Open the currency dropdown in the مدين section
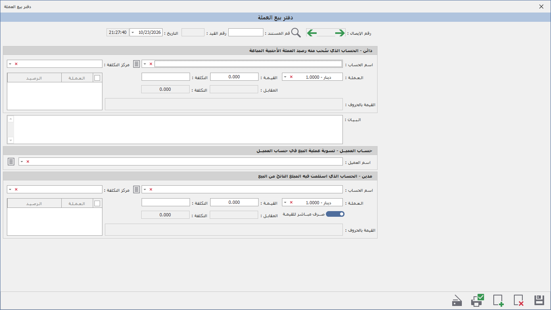 click(285, 202)
